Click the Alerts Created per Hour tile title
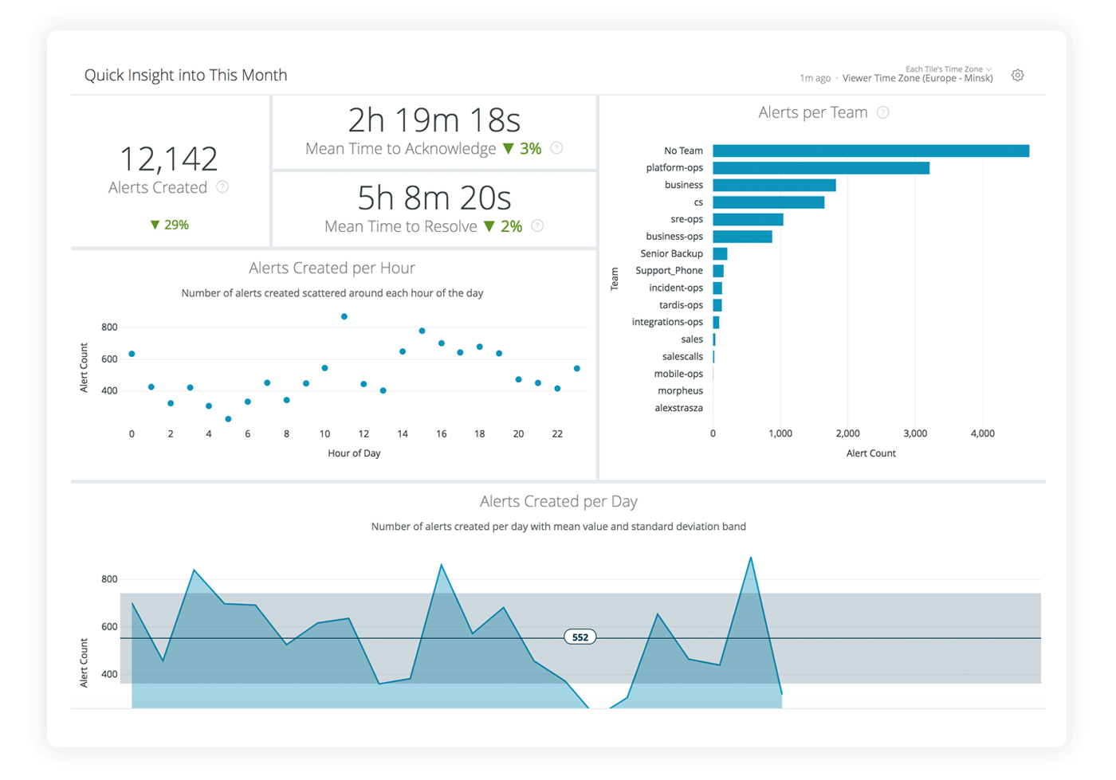The image size is (1116, 780). point(332,268)
